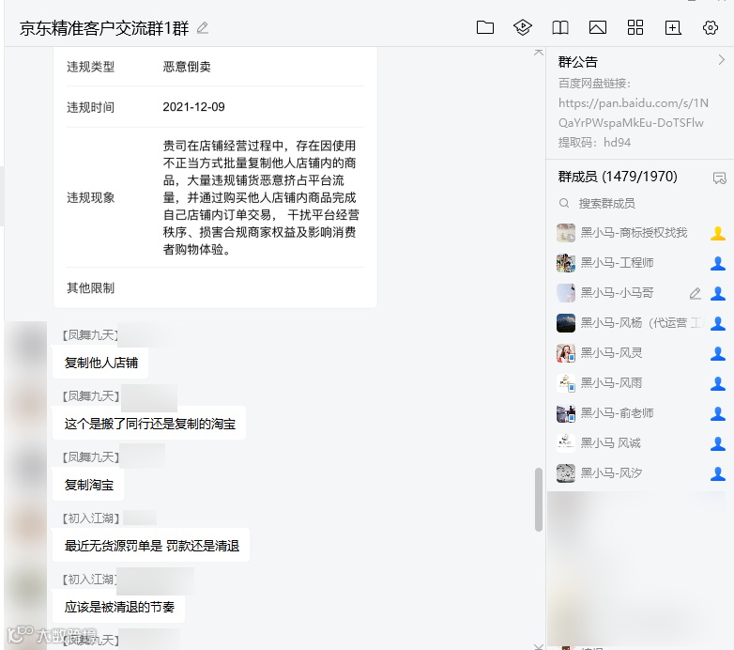This screenshot has height=650, width=734.
Task: Click the message 应该是被清退的节奏
Action: (x=119, y=607)
